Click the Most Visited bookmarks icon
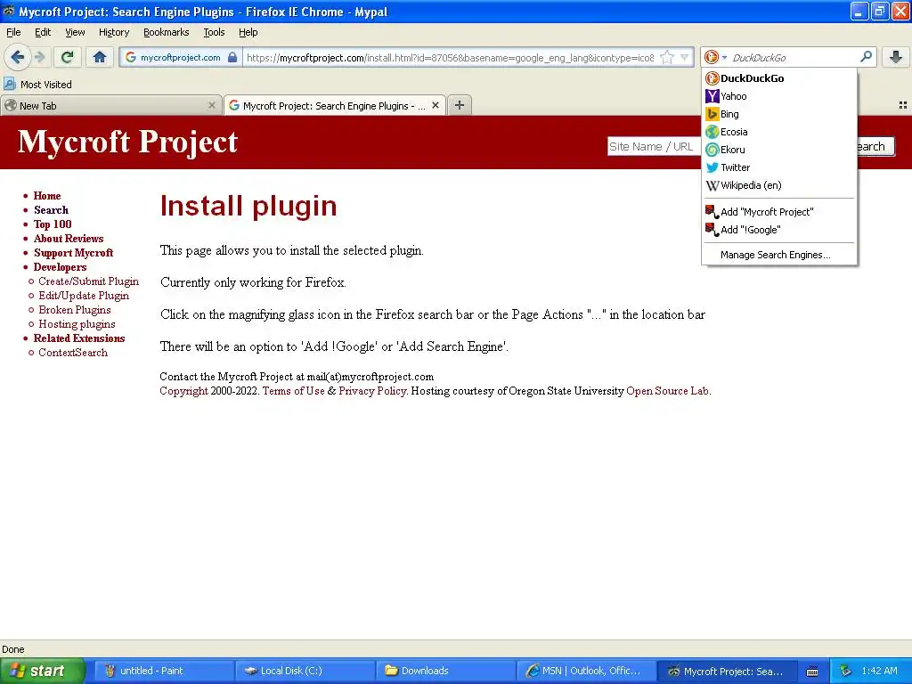912x684 pixels. coord(10,84)
